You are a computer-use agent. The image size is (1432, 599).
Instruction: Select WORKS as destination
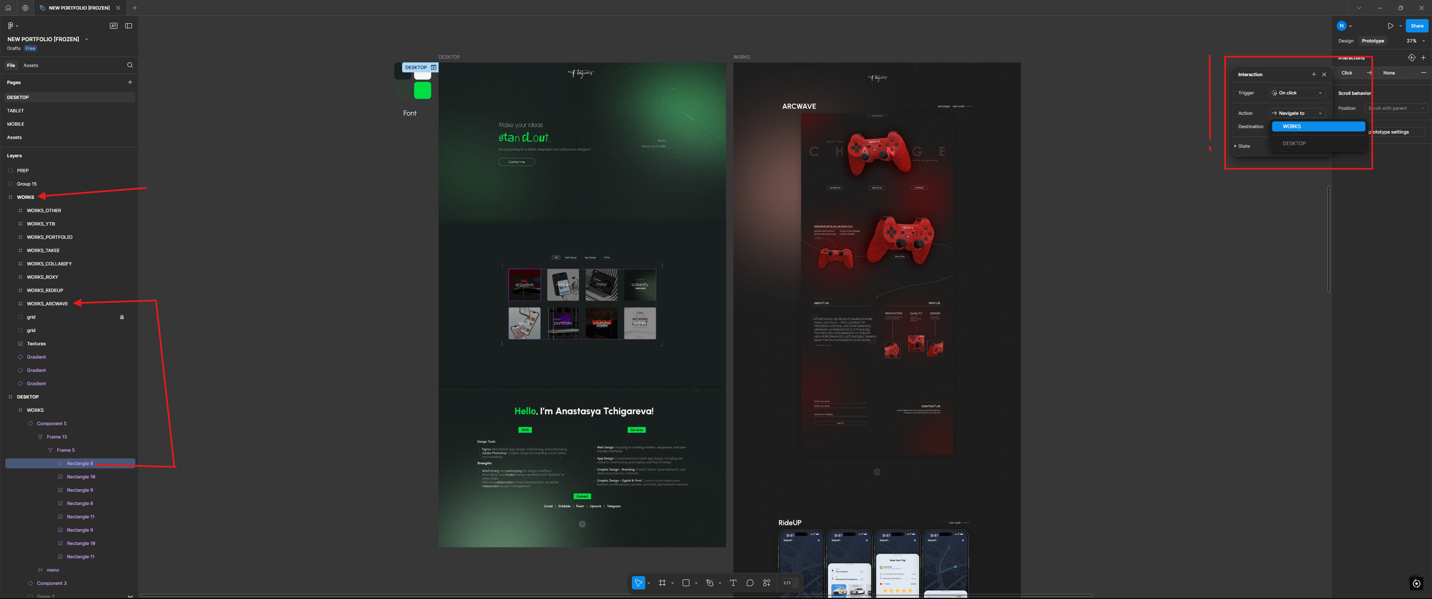pyautogui.click(x=1319, y=127)
